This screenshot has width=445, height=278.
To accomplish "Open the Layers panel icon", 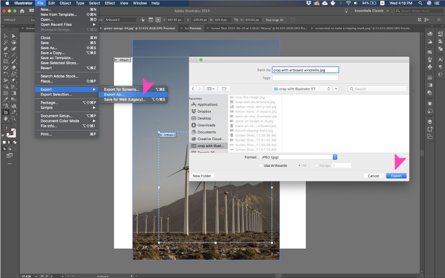I will click(x=429, y=122).
